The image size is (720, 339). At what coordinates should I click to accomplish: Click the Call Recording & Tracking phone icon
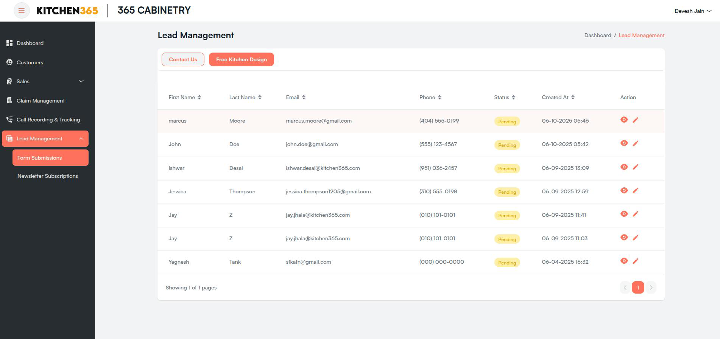tap(9, 120)
